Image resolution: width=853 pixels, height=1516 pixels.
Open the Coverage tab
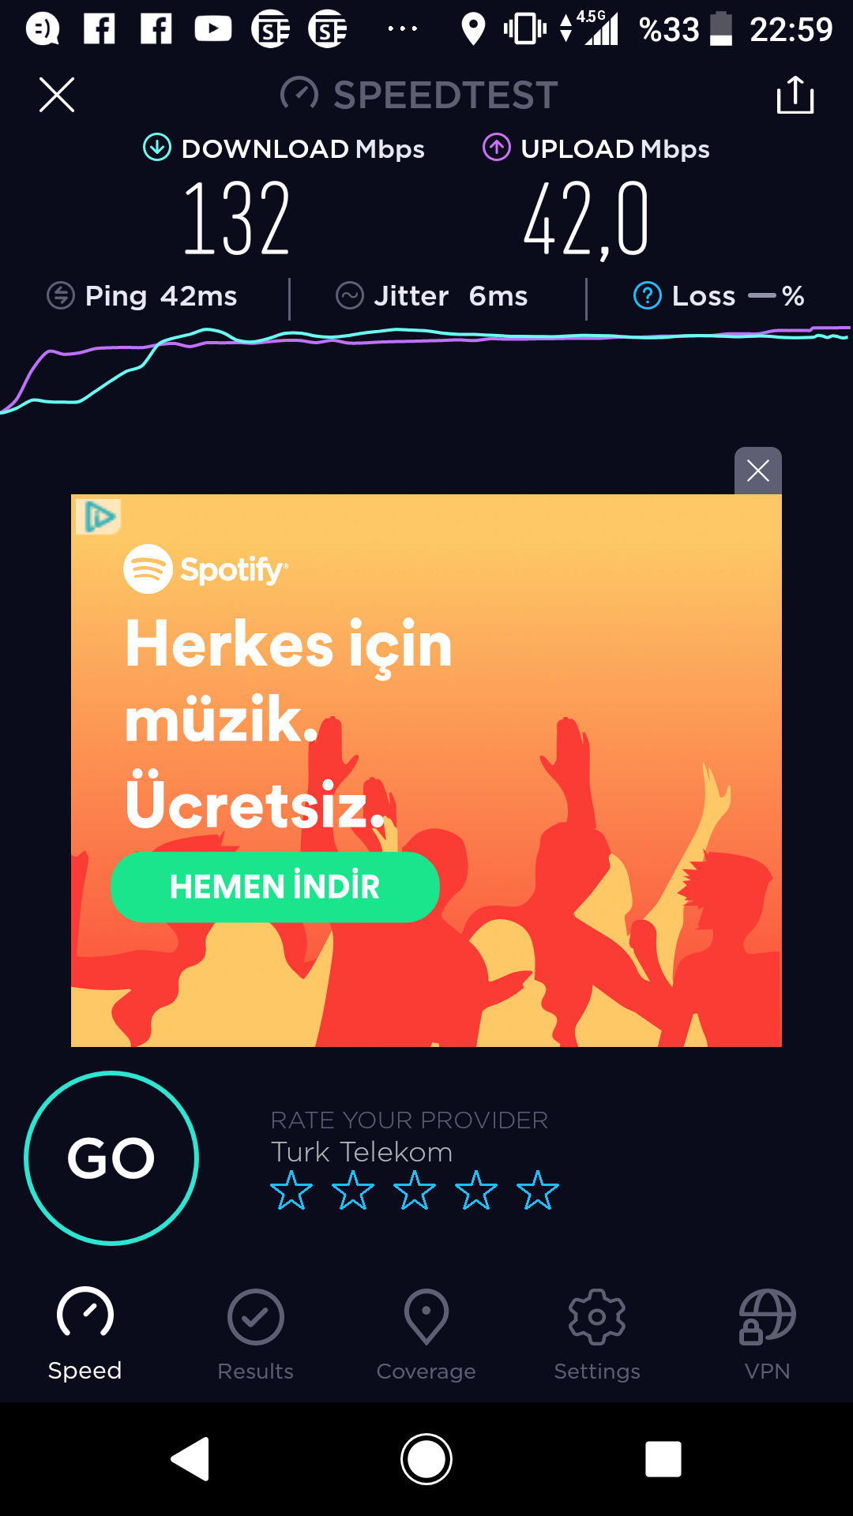click(426, 1334)
